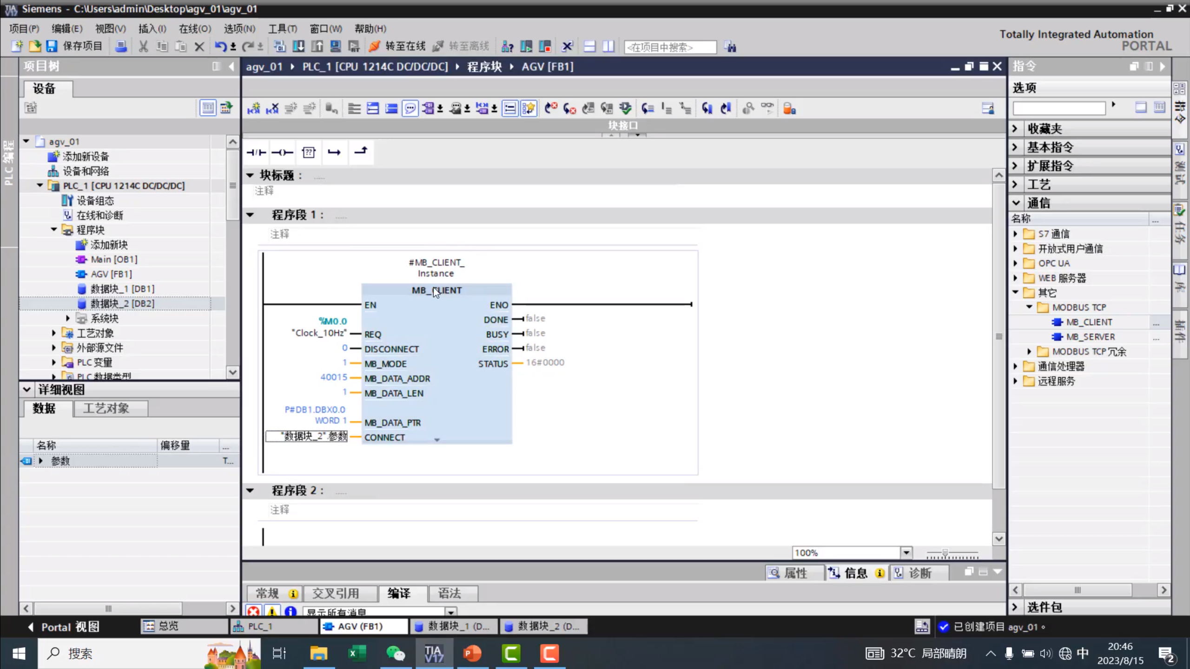1190x669 pixels.
Task: Click the Cut scissors icon
Action: (x=143, y=46)
